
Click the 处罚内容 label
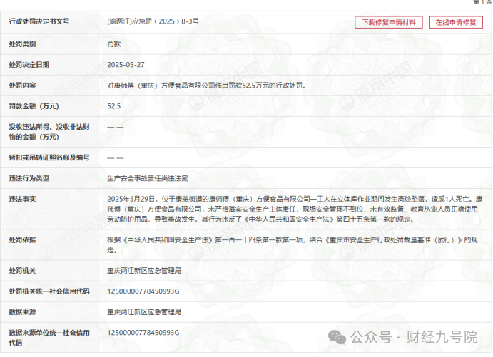(x=22, y=86)
